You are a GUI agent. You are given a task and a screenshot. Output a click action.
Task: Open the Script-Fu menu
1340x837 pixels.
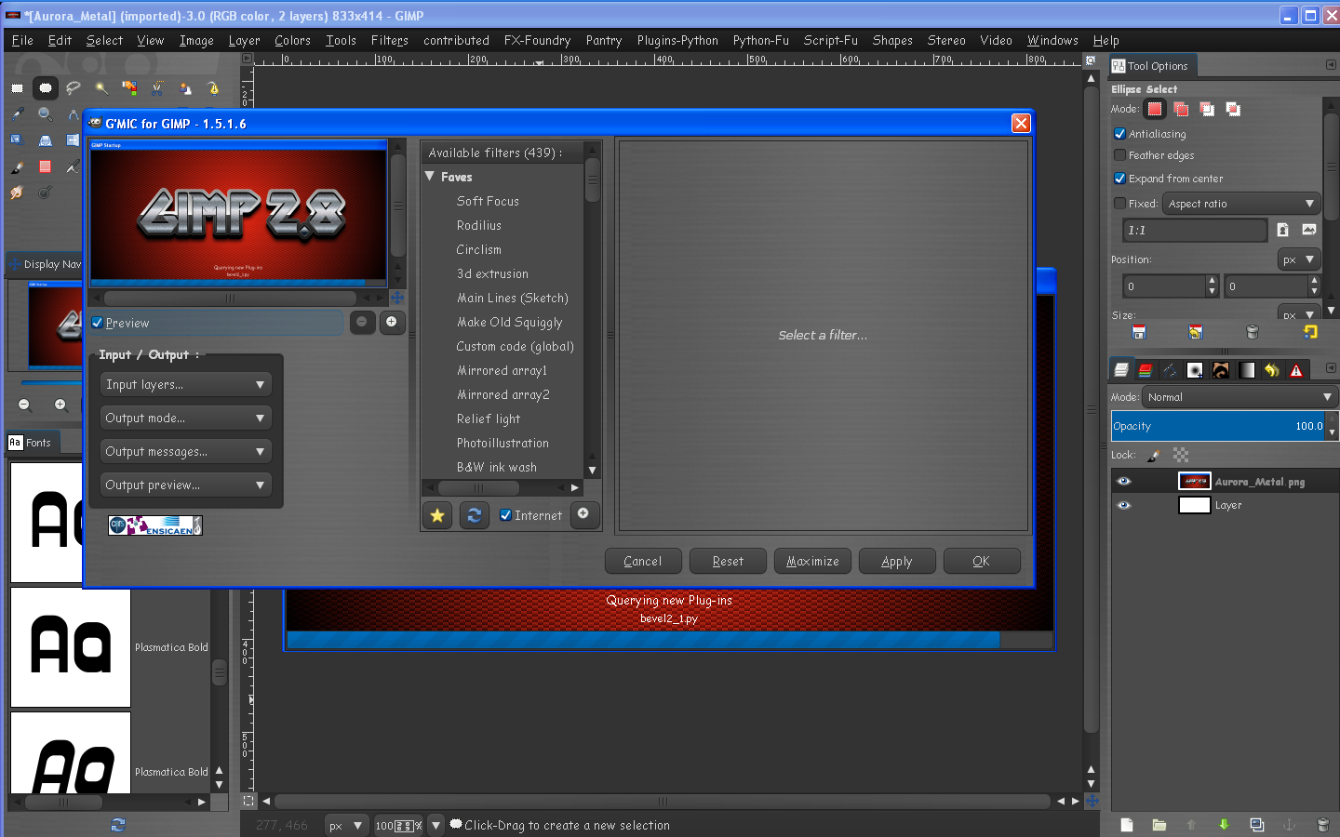830,40
